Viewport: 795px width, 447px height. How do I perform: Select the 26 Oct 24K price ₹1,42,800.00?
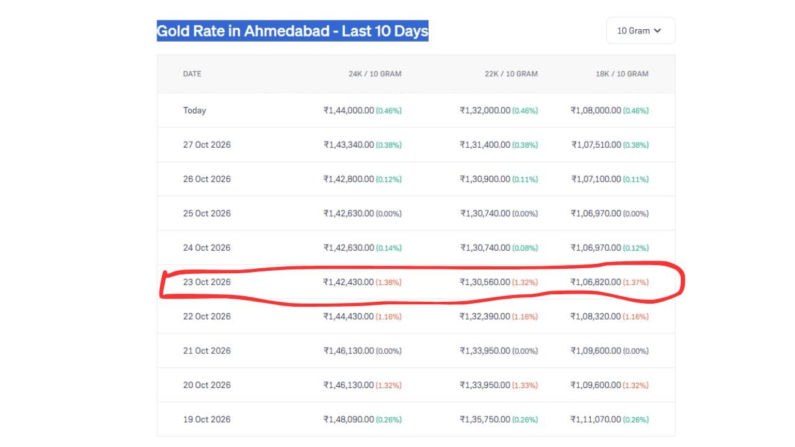(x=348, y=179)
